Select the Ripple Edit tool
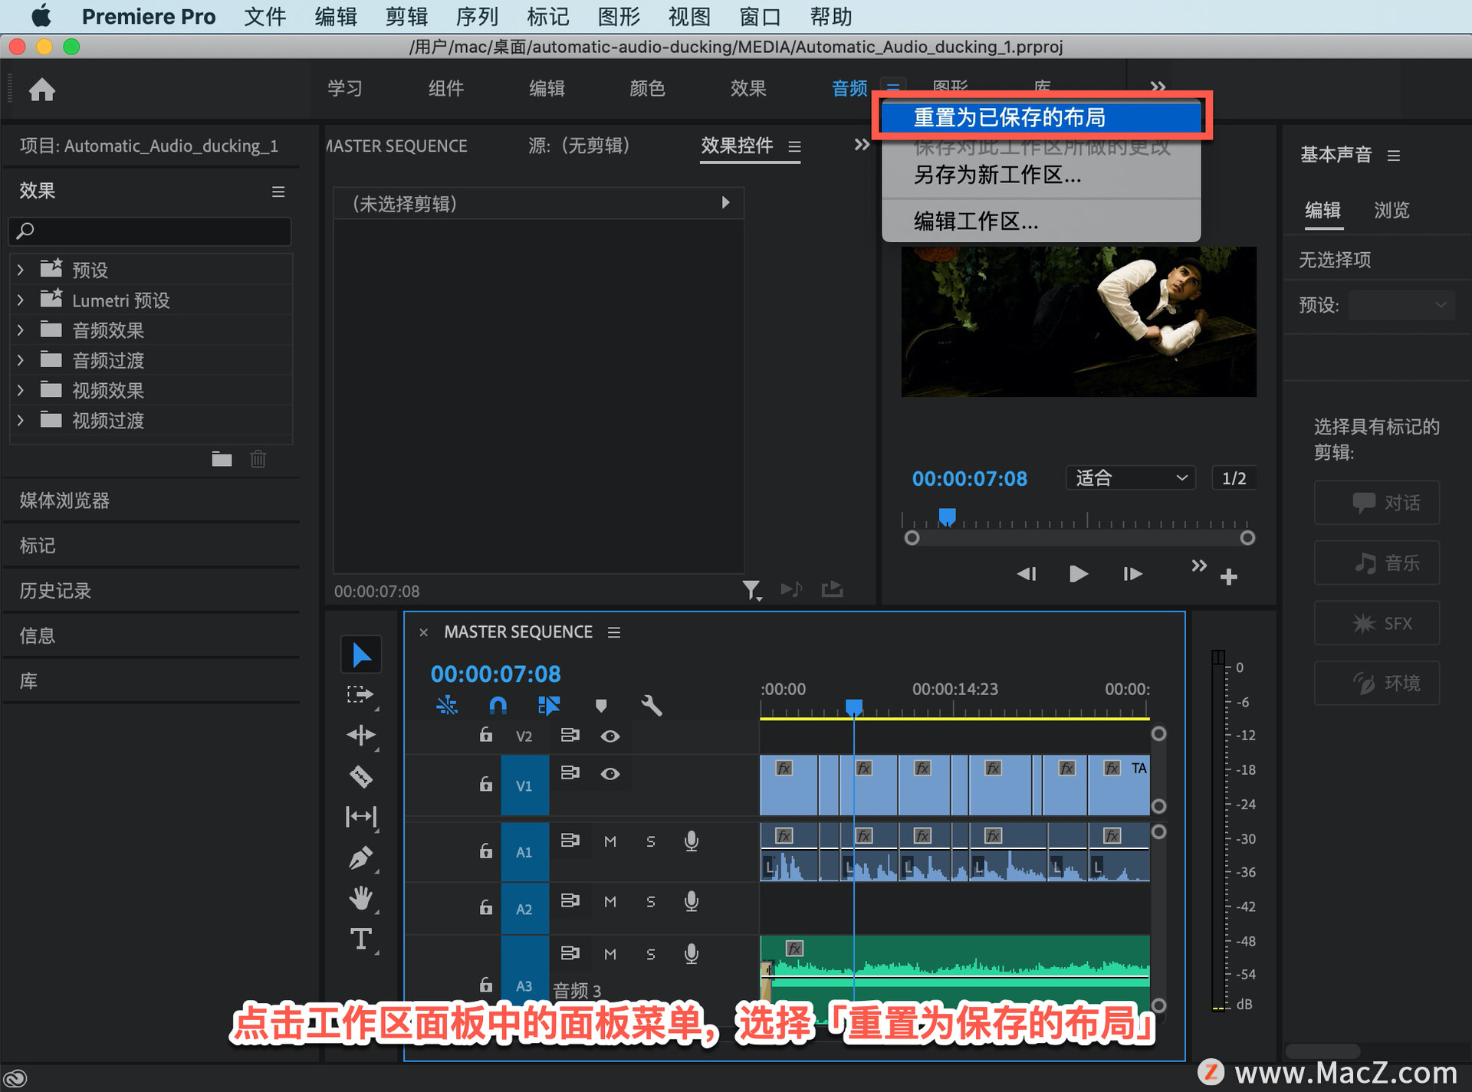Screen dimensions: 1472x1092 coord(360,736)
